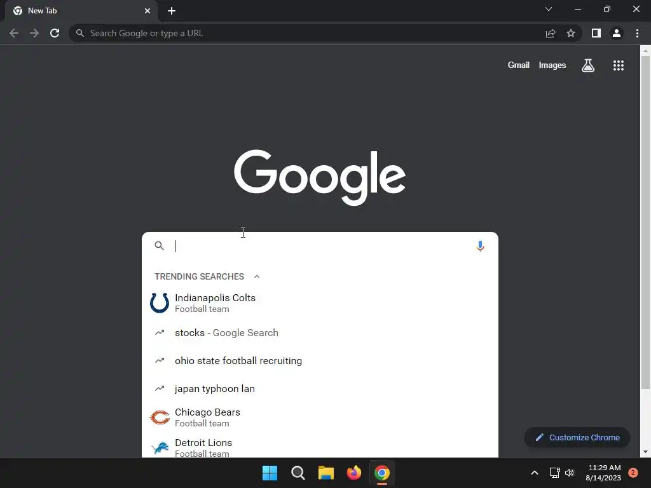Select the Indianapolis Colts suggestion

[320, 303]
